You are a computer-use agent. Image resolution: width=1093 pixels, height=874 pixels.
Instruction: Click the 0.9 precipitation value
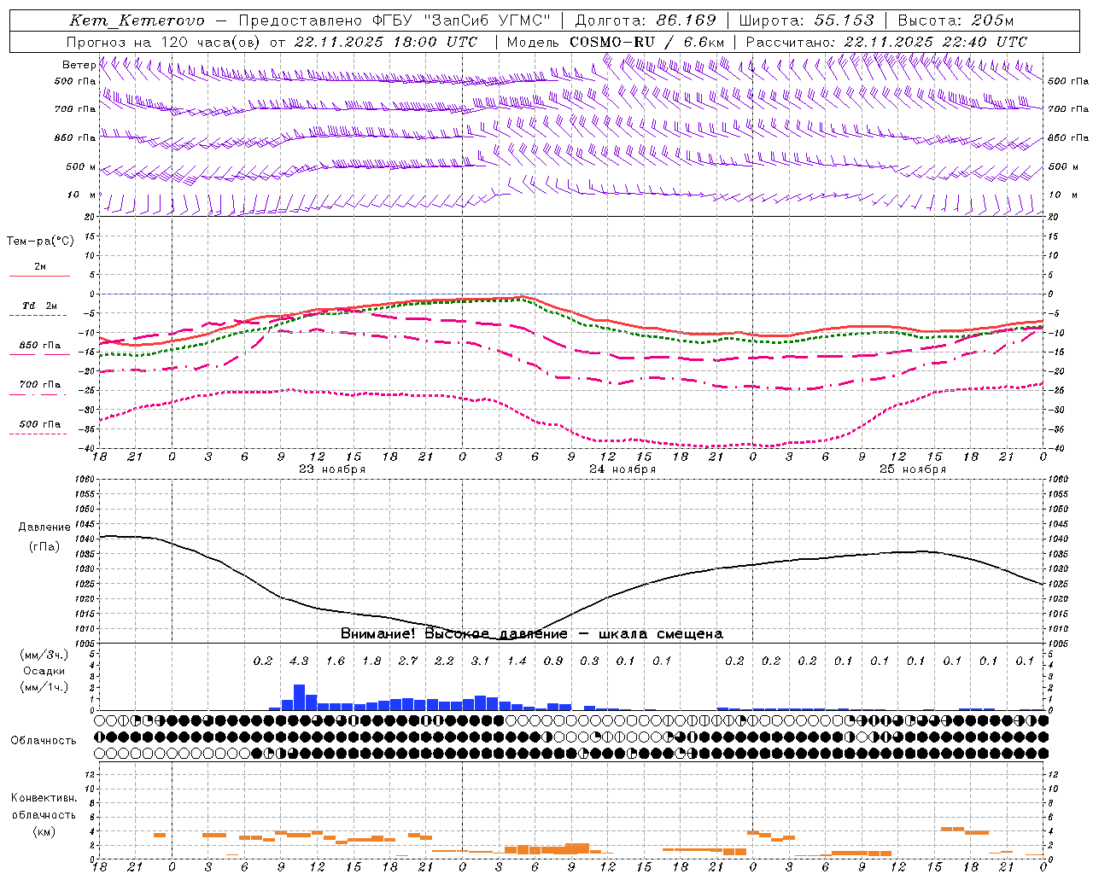(553, 661)
